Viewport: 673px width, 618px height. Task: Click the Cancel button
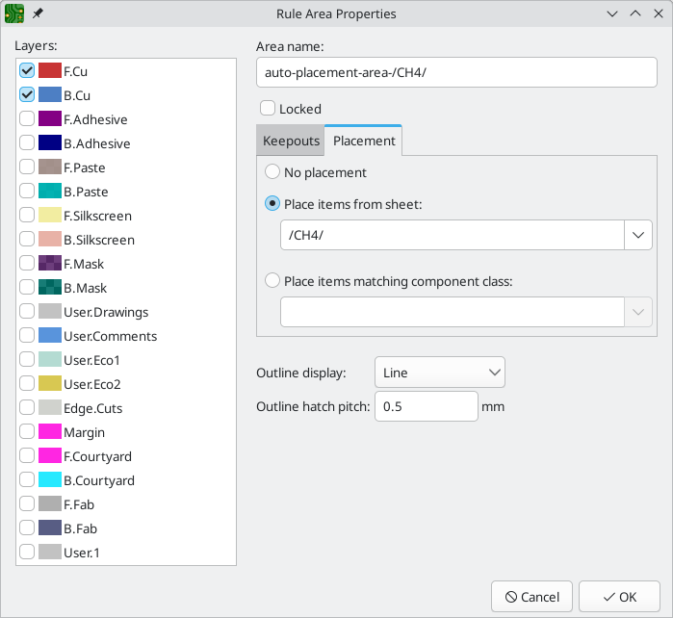point(531,597)
